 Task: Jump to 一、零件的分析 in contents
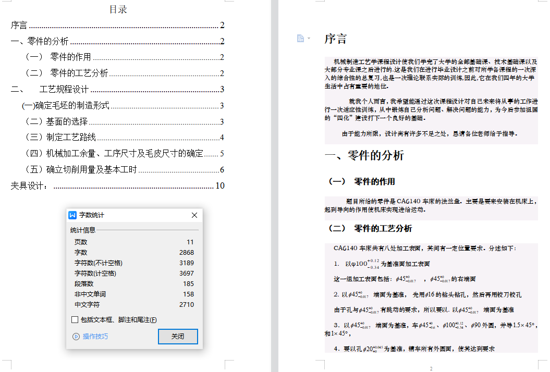pyautogui.click(x=117, y=41)
